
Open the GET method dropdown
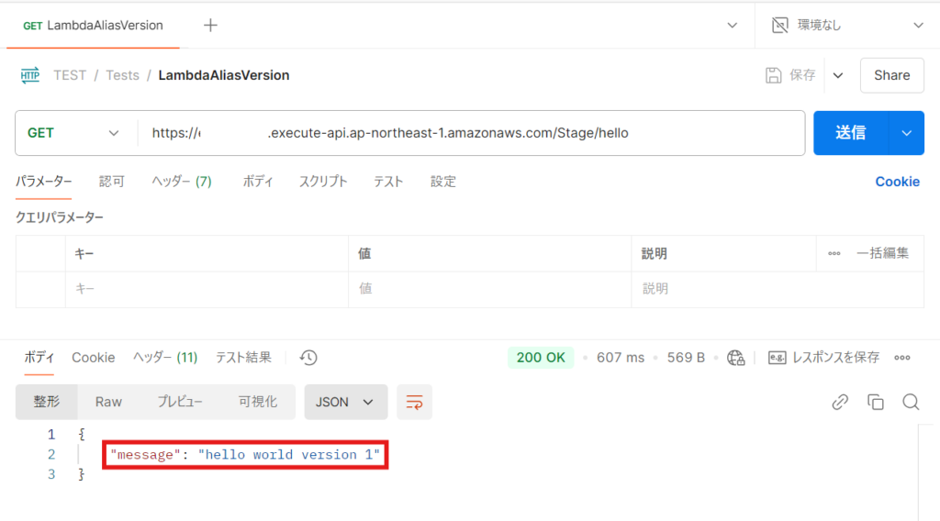tap(73, 133)
